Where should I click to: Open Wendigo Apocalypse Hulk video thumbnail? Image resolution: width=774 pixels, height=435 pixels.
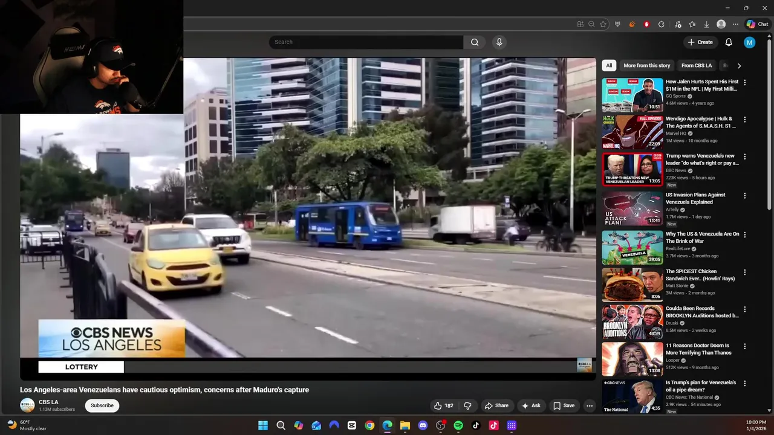click(x=632, y=132)
